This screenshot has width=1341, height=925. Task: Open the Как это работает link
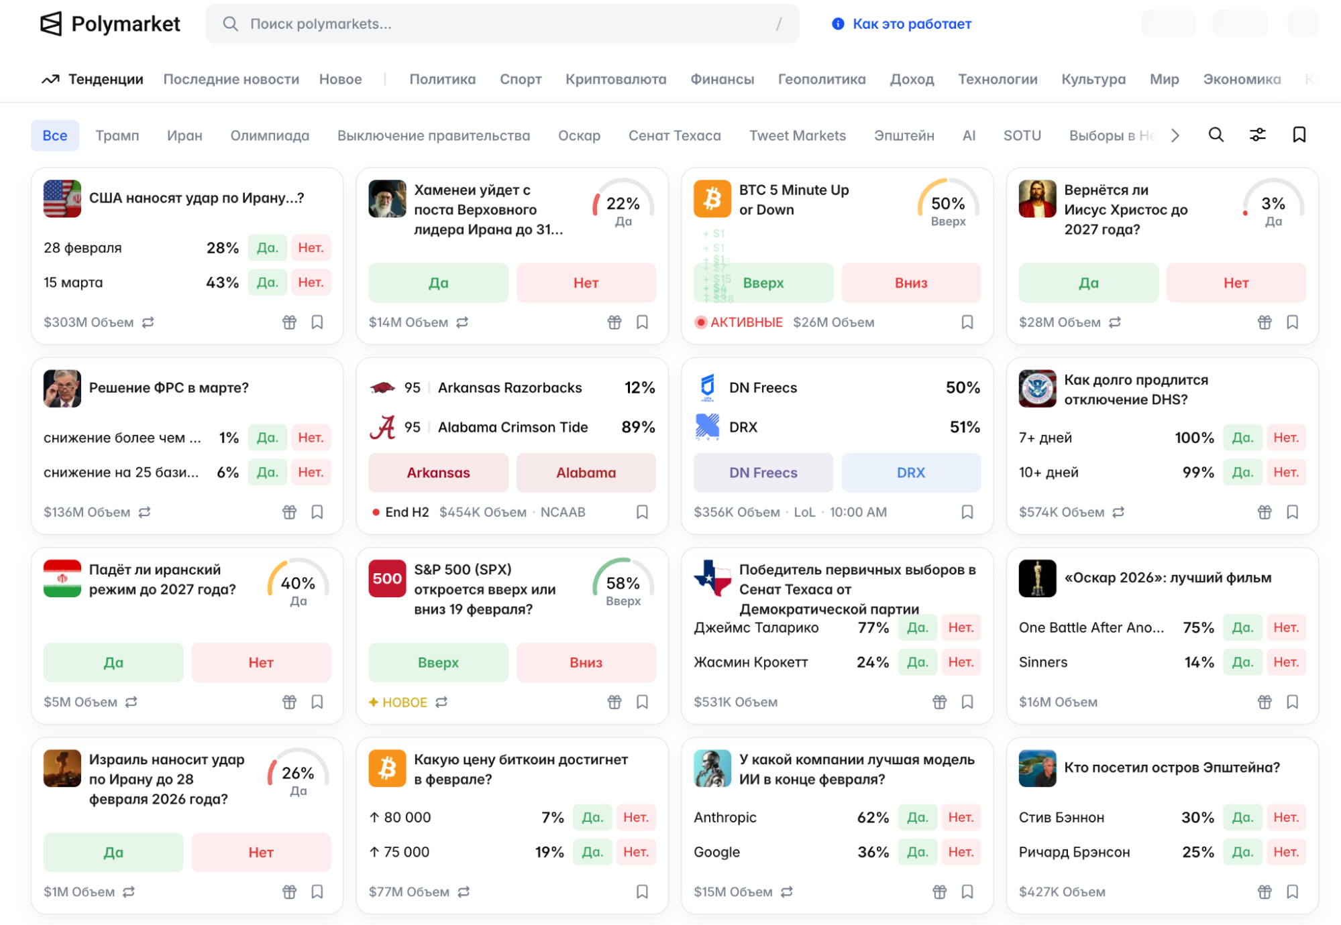point(911,24)
